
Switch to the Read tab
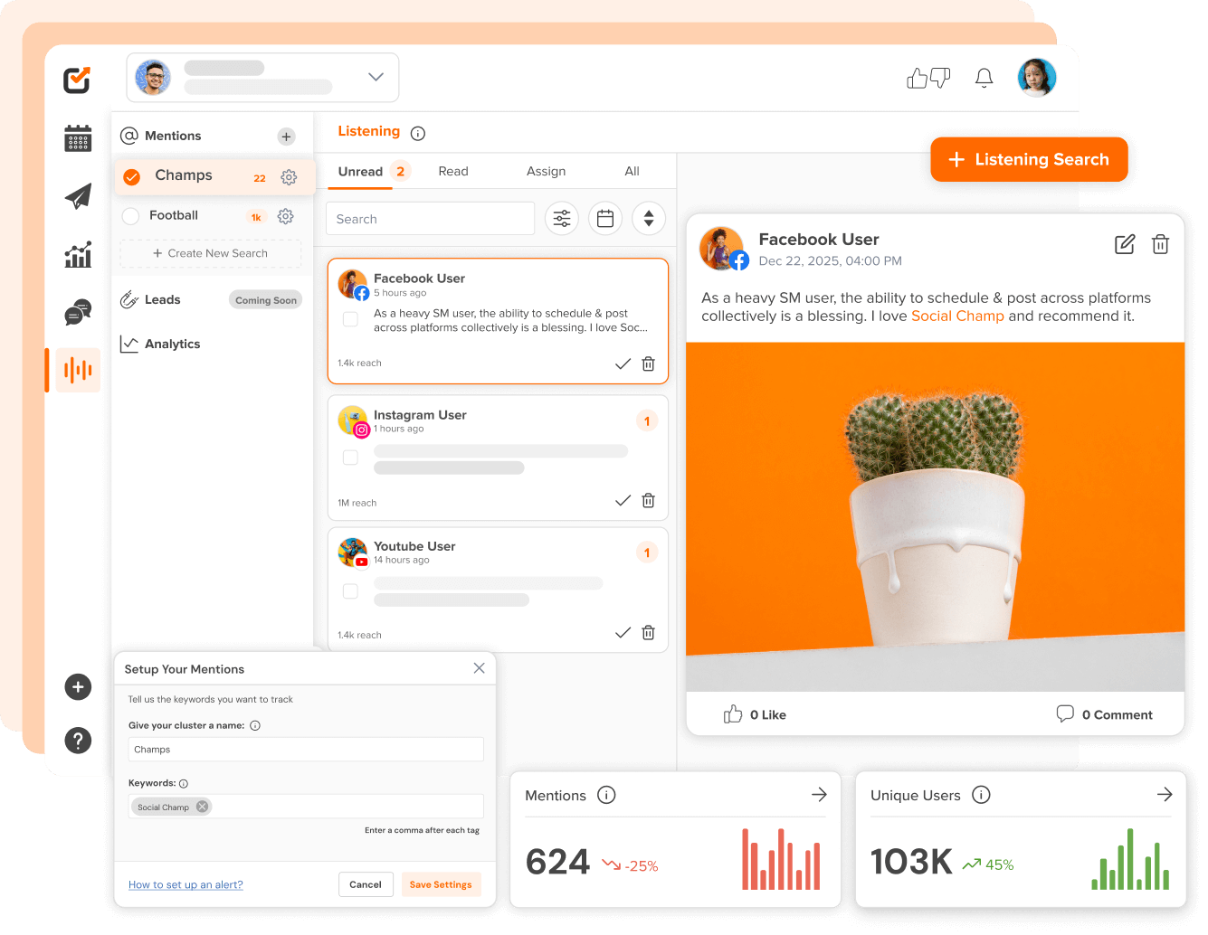(453, 171)
